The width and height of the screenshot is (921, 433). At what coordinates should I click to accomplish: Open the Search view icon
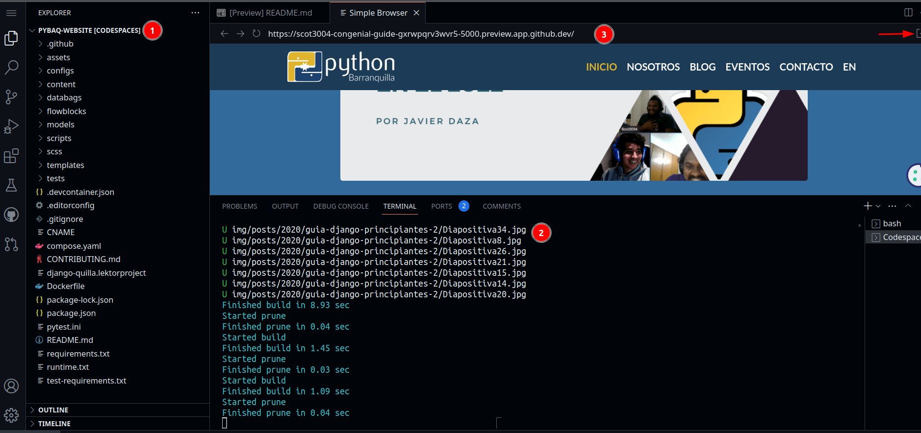(x=11, y=68)
